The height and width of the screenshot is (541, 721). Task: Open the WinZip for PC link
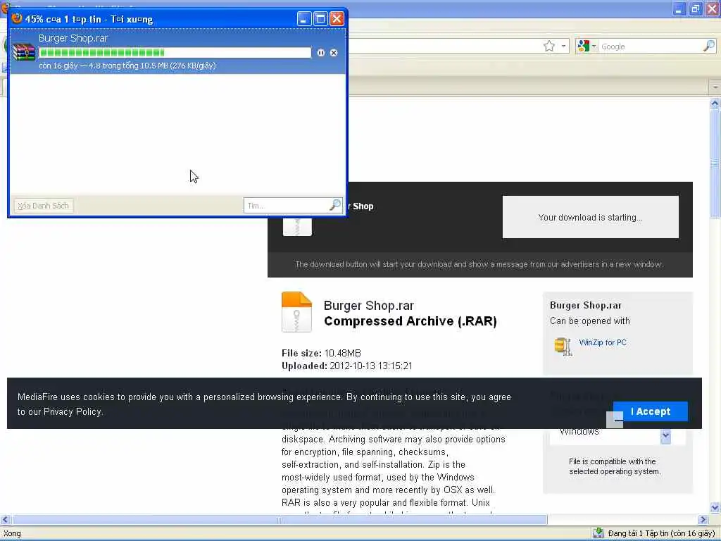tap(603, 342)
